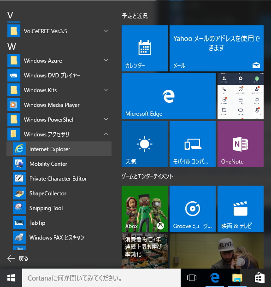The height and width of the screenshot is (287, 271).
Task: Jump to the W letter header
Action: tap(12, 47)
